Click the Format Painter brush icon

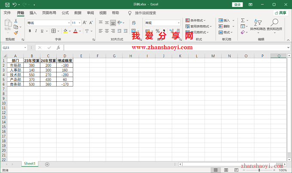[x=16, y=33]
